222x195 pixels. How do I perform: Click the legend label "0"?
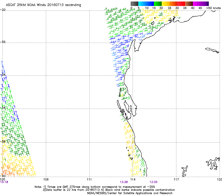[131, 8]
